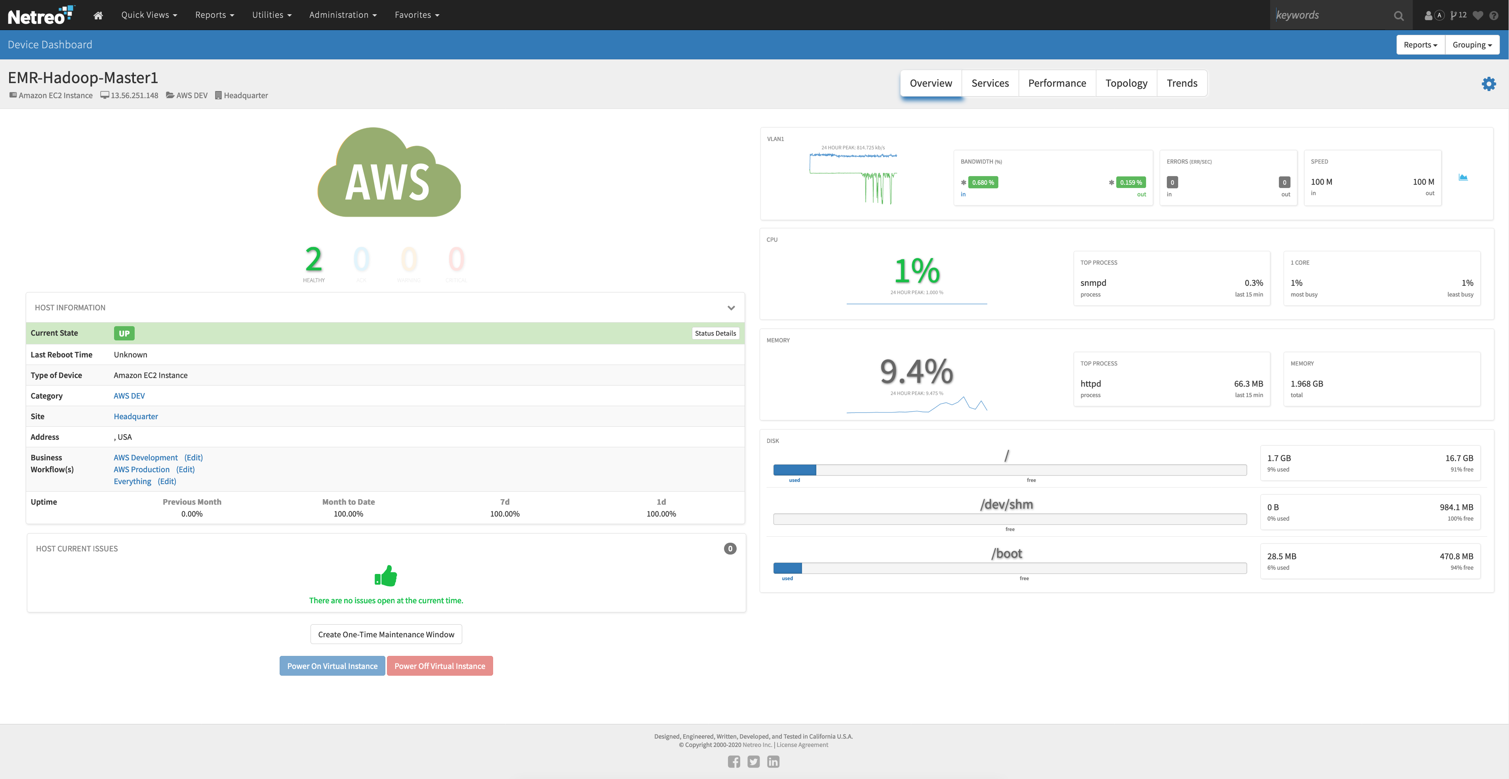Switch to the Topology tab

[x=1126, y=83]
